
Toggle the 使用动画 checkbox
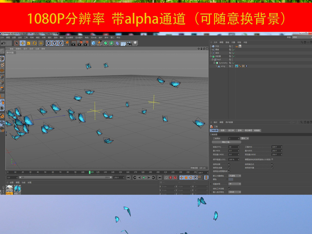pyautogui.click(x=229, y=164)
